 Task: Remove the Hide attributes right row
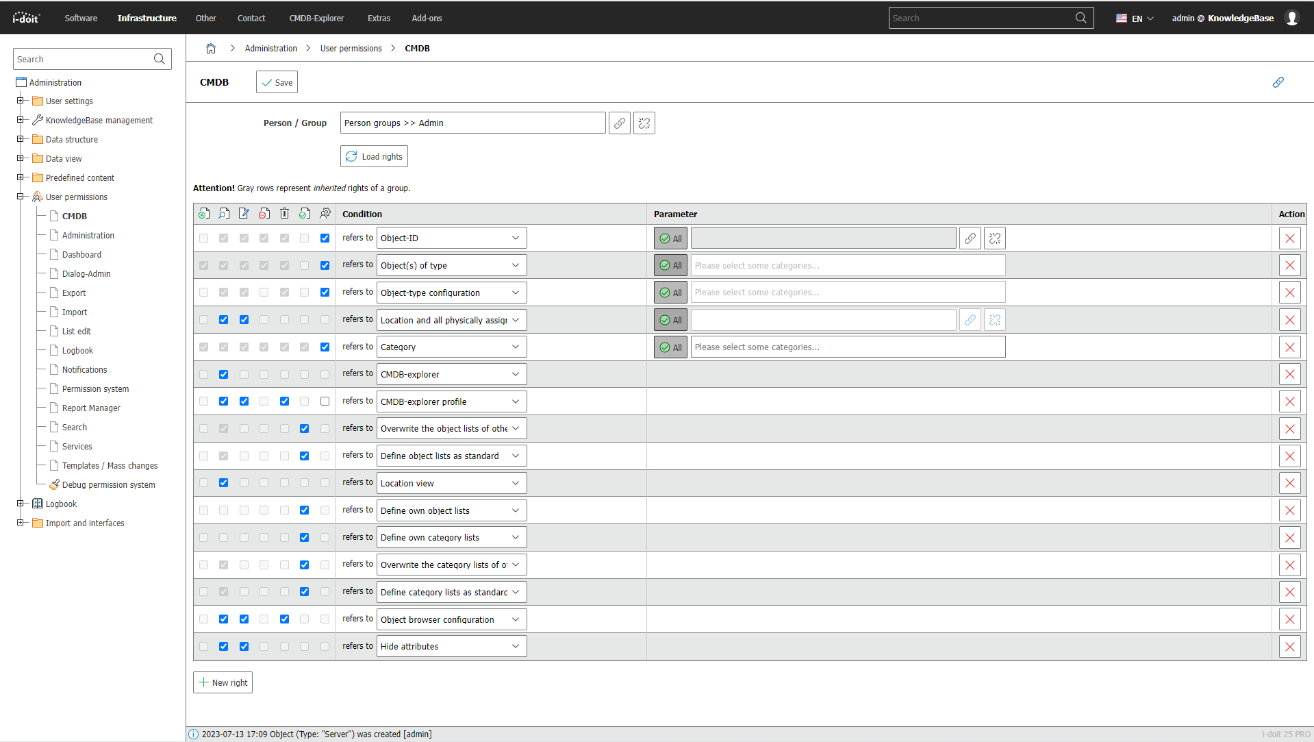coord(1289,647)
